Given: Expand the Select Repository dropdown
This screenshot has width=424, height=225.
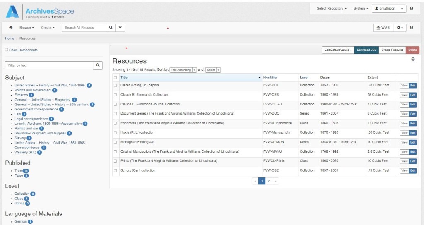Looking at the screenshot, I should 332,8.
